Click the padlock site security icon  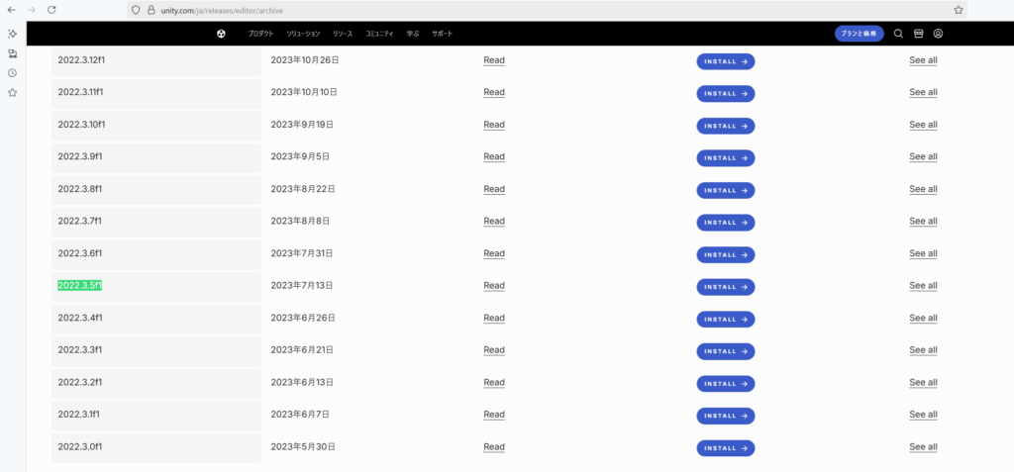click(x=152, y=10)
